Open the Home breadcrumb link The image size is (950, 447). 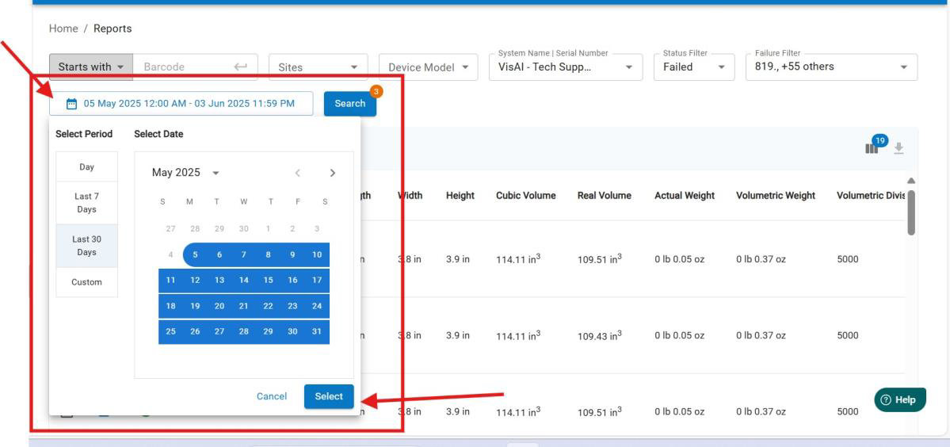63,29
